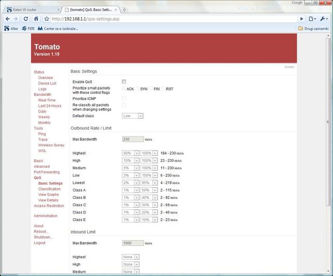Viewport: 333px width, 276px height.
Task: Click outbound Max Bandwidth field 230
Action: (x=133, y=139)
